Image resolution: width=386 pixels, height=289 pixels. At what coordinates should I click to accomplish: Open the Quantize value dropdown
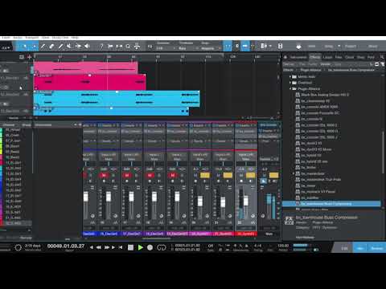(165, 48)
